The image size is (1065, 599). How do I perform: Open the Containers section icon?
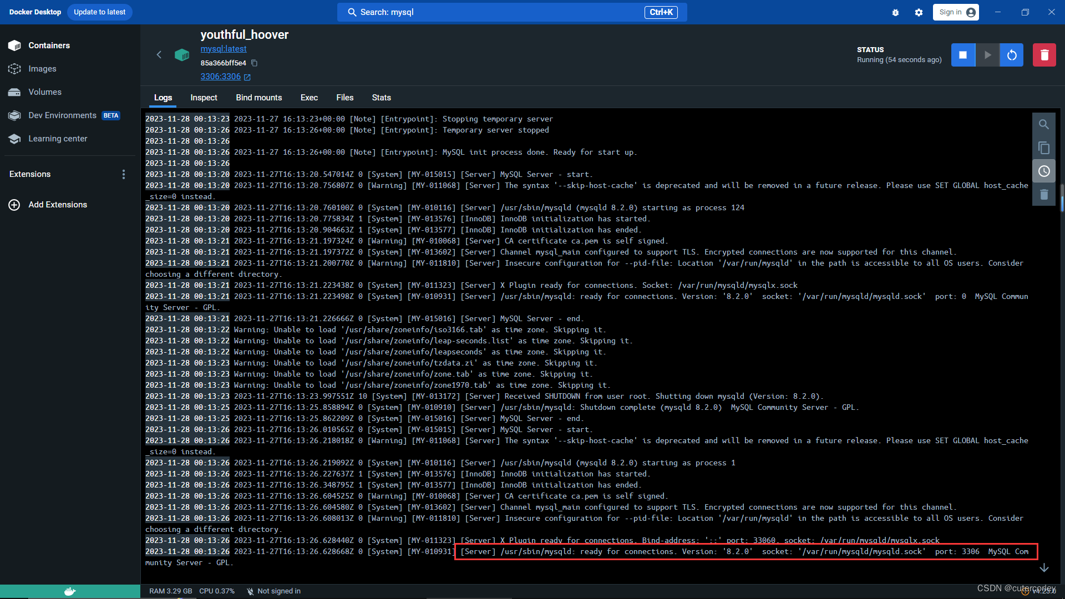(x=14, y=45)
